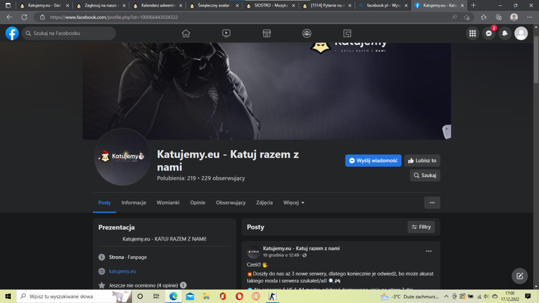Show hidden system tray icons
The image size is (539, 303).
(446, 296)
